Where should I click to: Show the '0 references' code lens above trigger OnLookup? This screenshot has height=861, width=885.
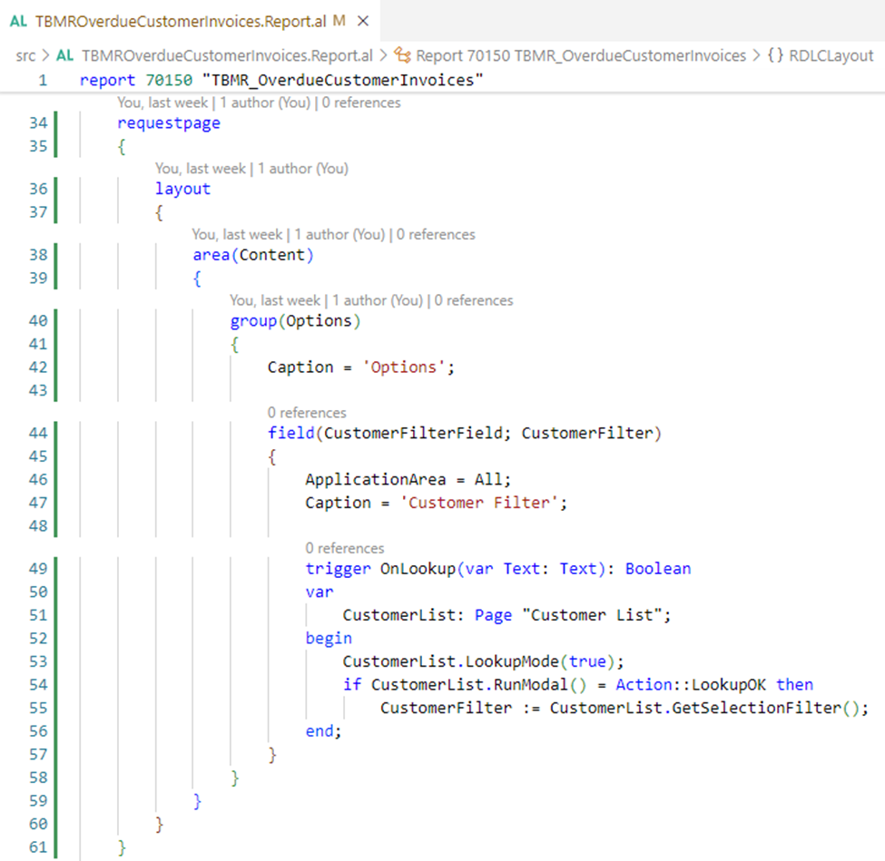[x=344, y=548]
